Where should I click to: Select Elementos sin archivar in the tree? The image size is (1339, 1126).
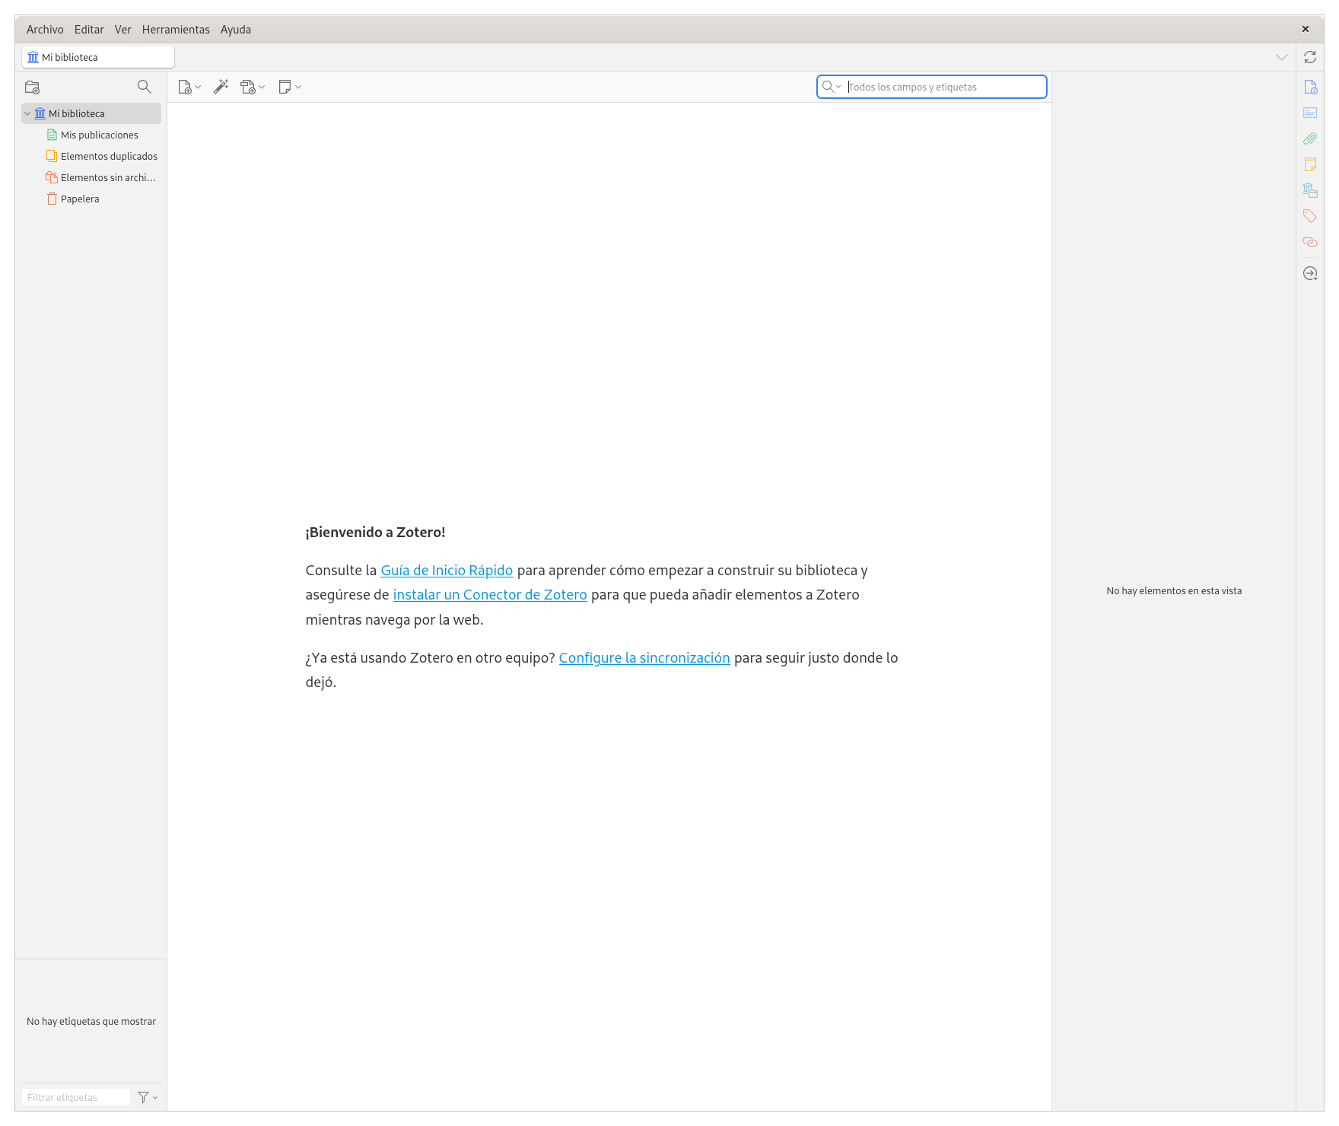(x=91, y=177)
